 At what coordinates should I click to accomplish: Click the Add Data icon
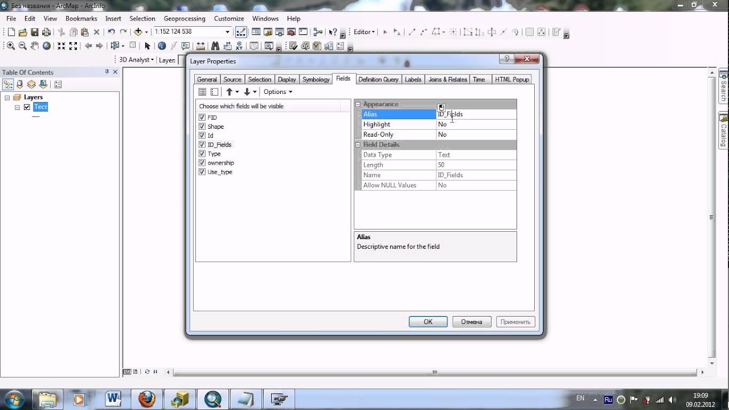click(x=138, y=32)
